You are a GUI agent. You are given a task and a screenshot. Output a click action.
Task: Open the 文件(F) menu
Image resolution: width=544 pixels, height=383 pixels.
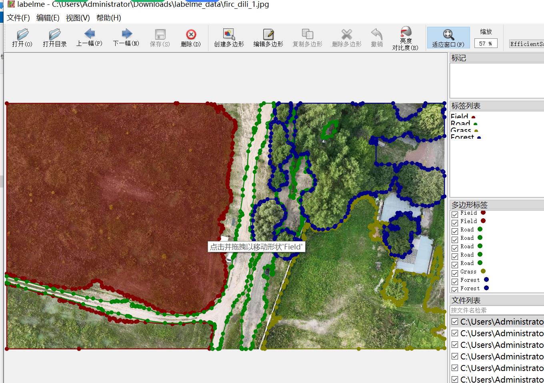click(x=18, y=18)
